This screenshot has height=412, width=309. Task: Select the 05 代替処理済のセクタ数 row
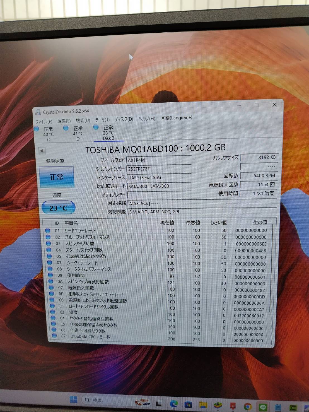pos(86,256)
